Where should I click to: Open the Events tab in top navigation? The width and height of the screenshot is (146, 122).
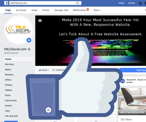click(x=46, y=10)
